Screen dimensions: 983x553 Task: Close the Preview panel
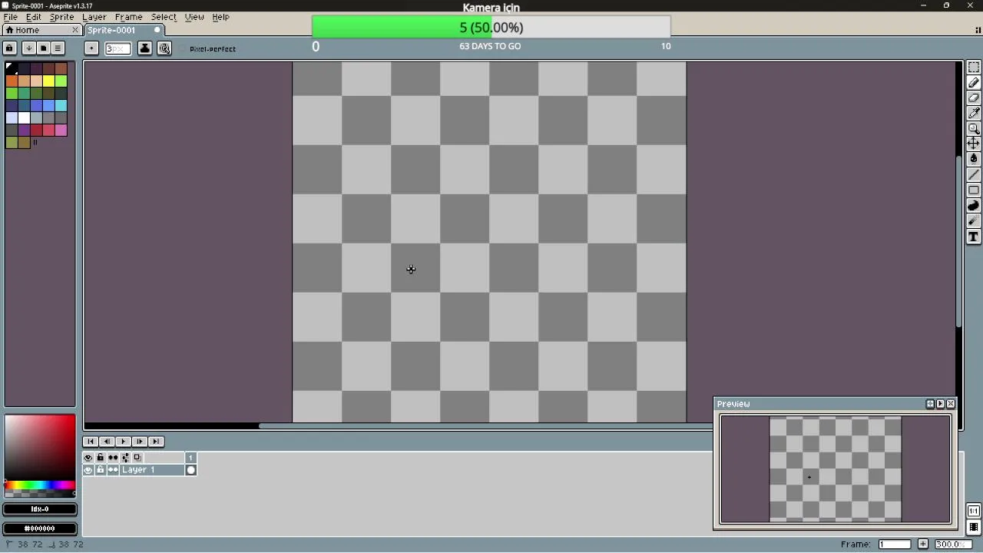click(x=951, y=404)
